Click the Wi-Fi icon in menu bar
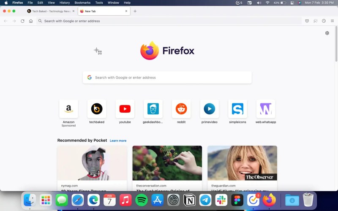The height and width of the screenshot is (211, 338). click(x=267, y=3)
